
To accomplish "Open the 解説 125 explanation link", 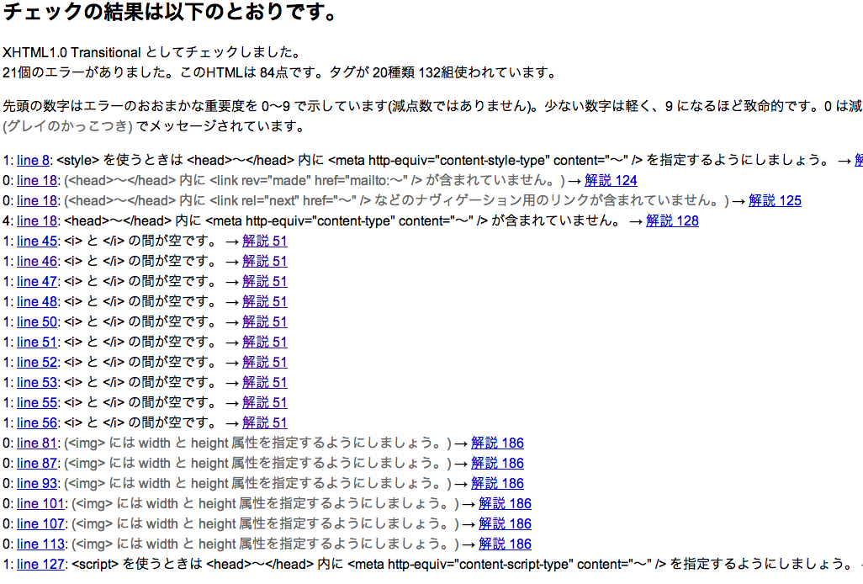I will click(775, 200).
